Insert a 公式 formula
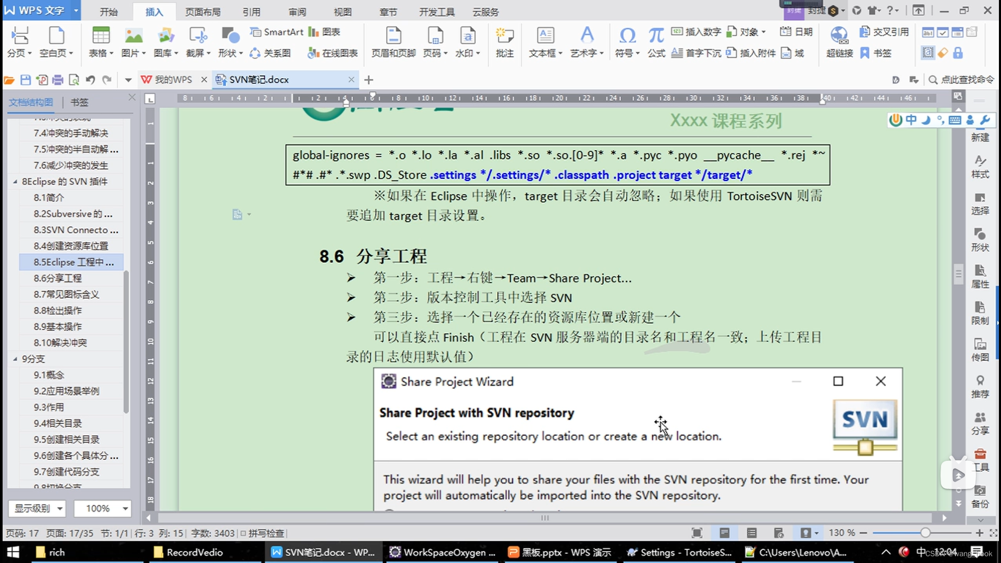Image resolution: width=1001 pixels, height=563 pixels. click(x=656, y=42)
